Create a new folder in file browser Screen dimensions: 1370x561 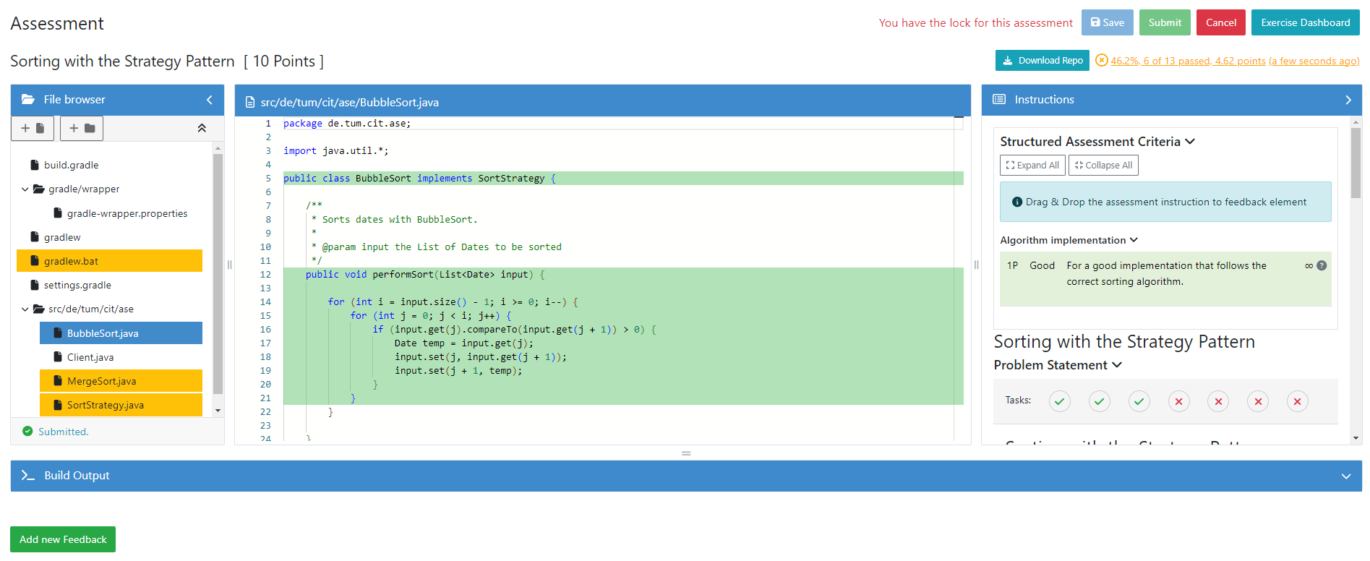pos(82,128)
